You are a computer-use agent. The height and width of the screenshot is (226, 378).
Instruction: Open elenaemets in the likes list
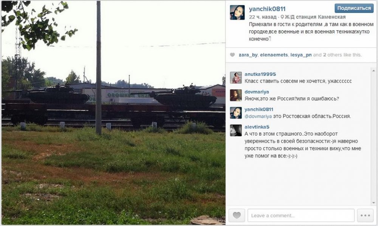[274, 55]
